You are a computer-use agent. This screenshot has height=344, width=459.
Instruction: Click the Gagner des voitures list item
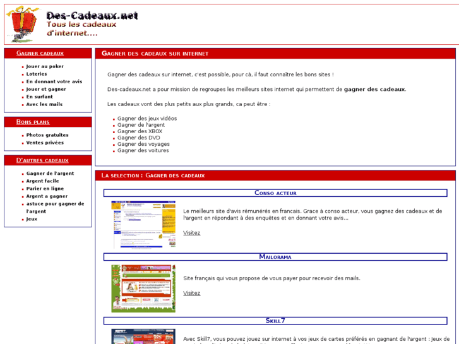(143, 150)
